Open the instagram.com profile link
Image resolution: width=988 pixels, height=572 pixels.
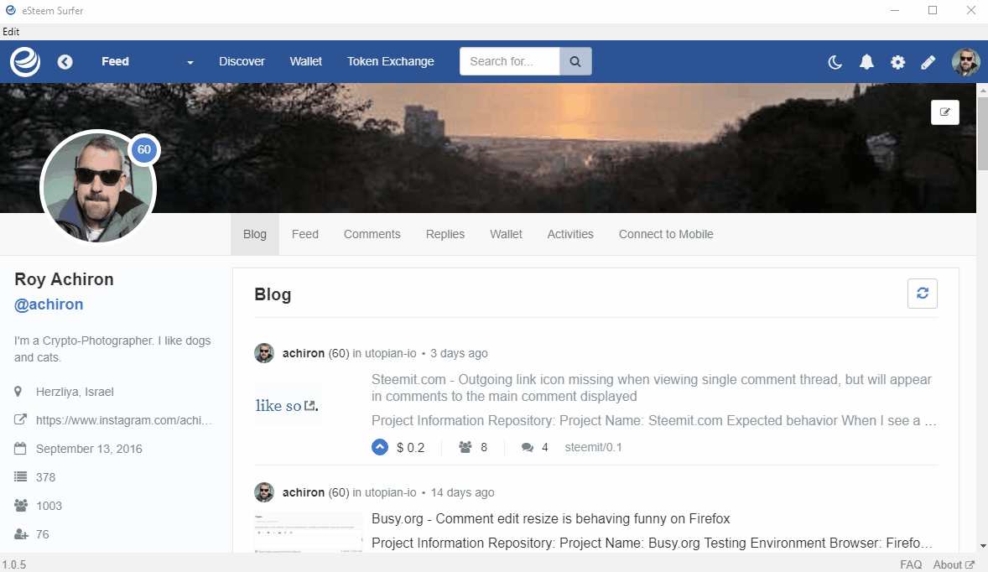(124, 420)
